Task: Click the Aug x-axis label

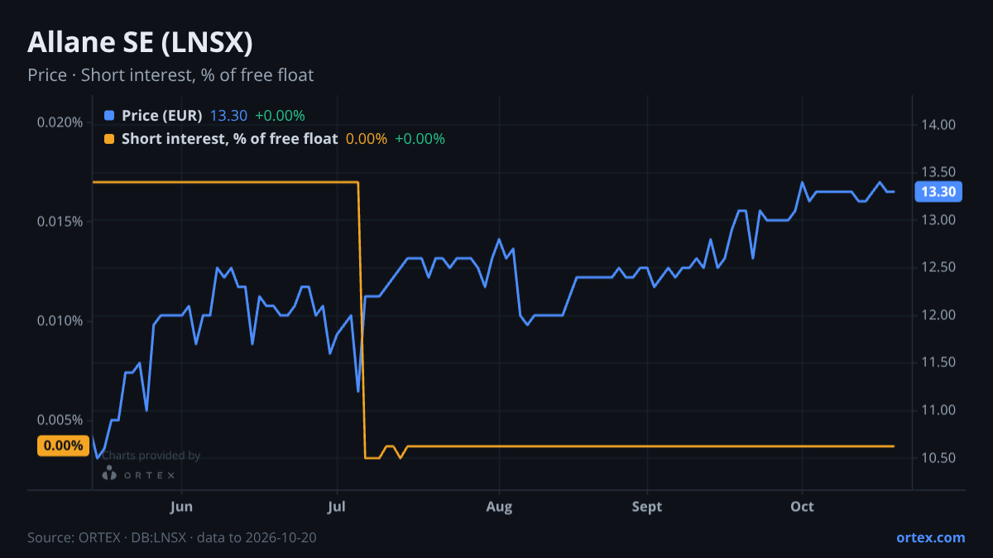Action: click(499, 507)
